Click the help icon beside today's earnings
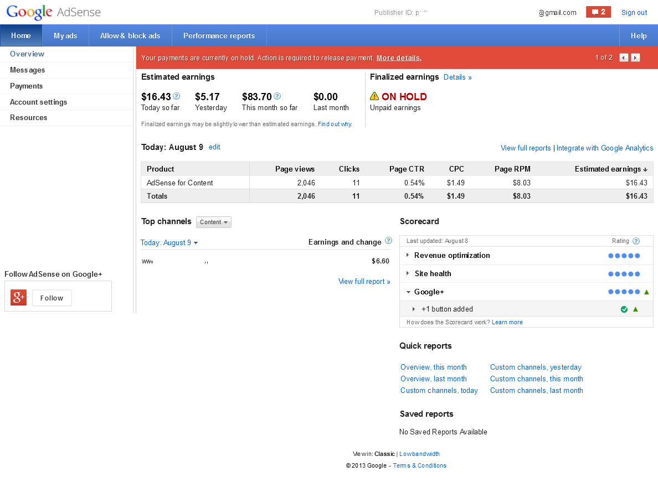 (177, 96)
